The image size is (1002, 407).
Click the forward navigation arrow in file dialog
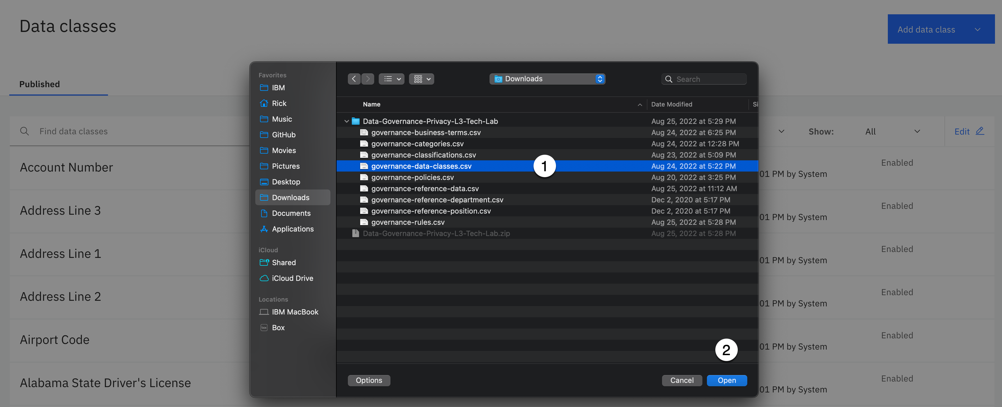click(x=367, y=79)
